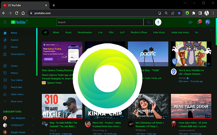Open the WB Kids channel avatar
Image resolution: width=217 pixels, height=135 pixels.
(174, 72)
